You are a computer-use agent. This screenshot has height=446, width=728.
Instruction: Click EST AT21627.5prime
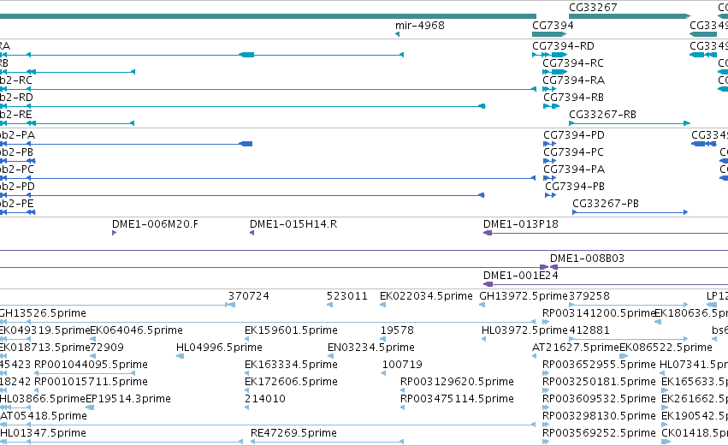pos(576,348)
